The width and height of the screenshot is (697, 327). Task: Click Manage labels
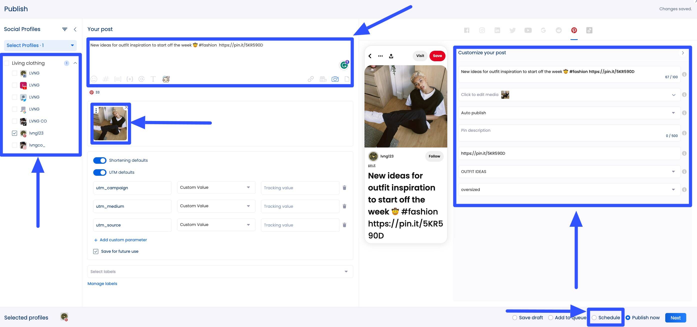coord(102,283)
